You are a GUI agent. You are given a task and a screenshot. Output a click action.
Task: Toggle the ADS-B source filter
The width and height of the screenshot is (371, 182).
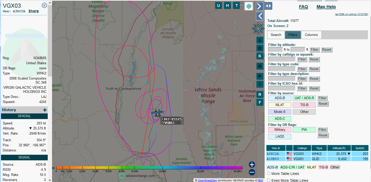tap(280, 98)
